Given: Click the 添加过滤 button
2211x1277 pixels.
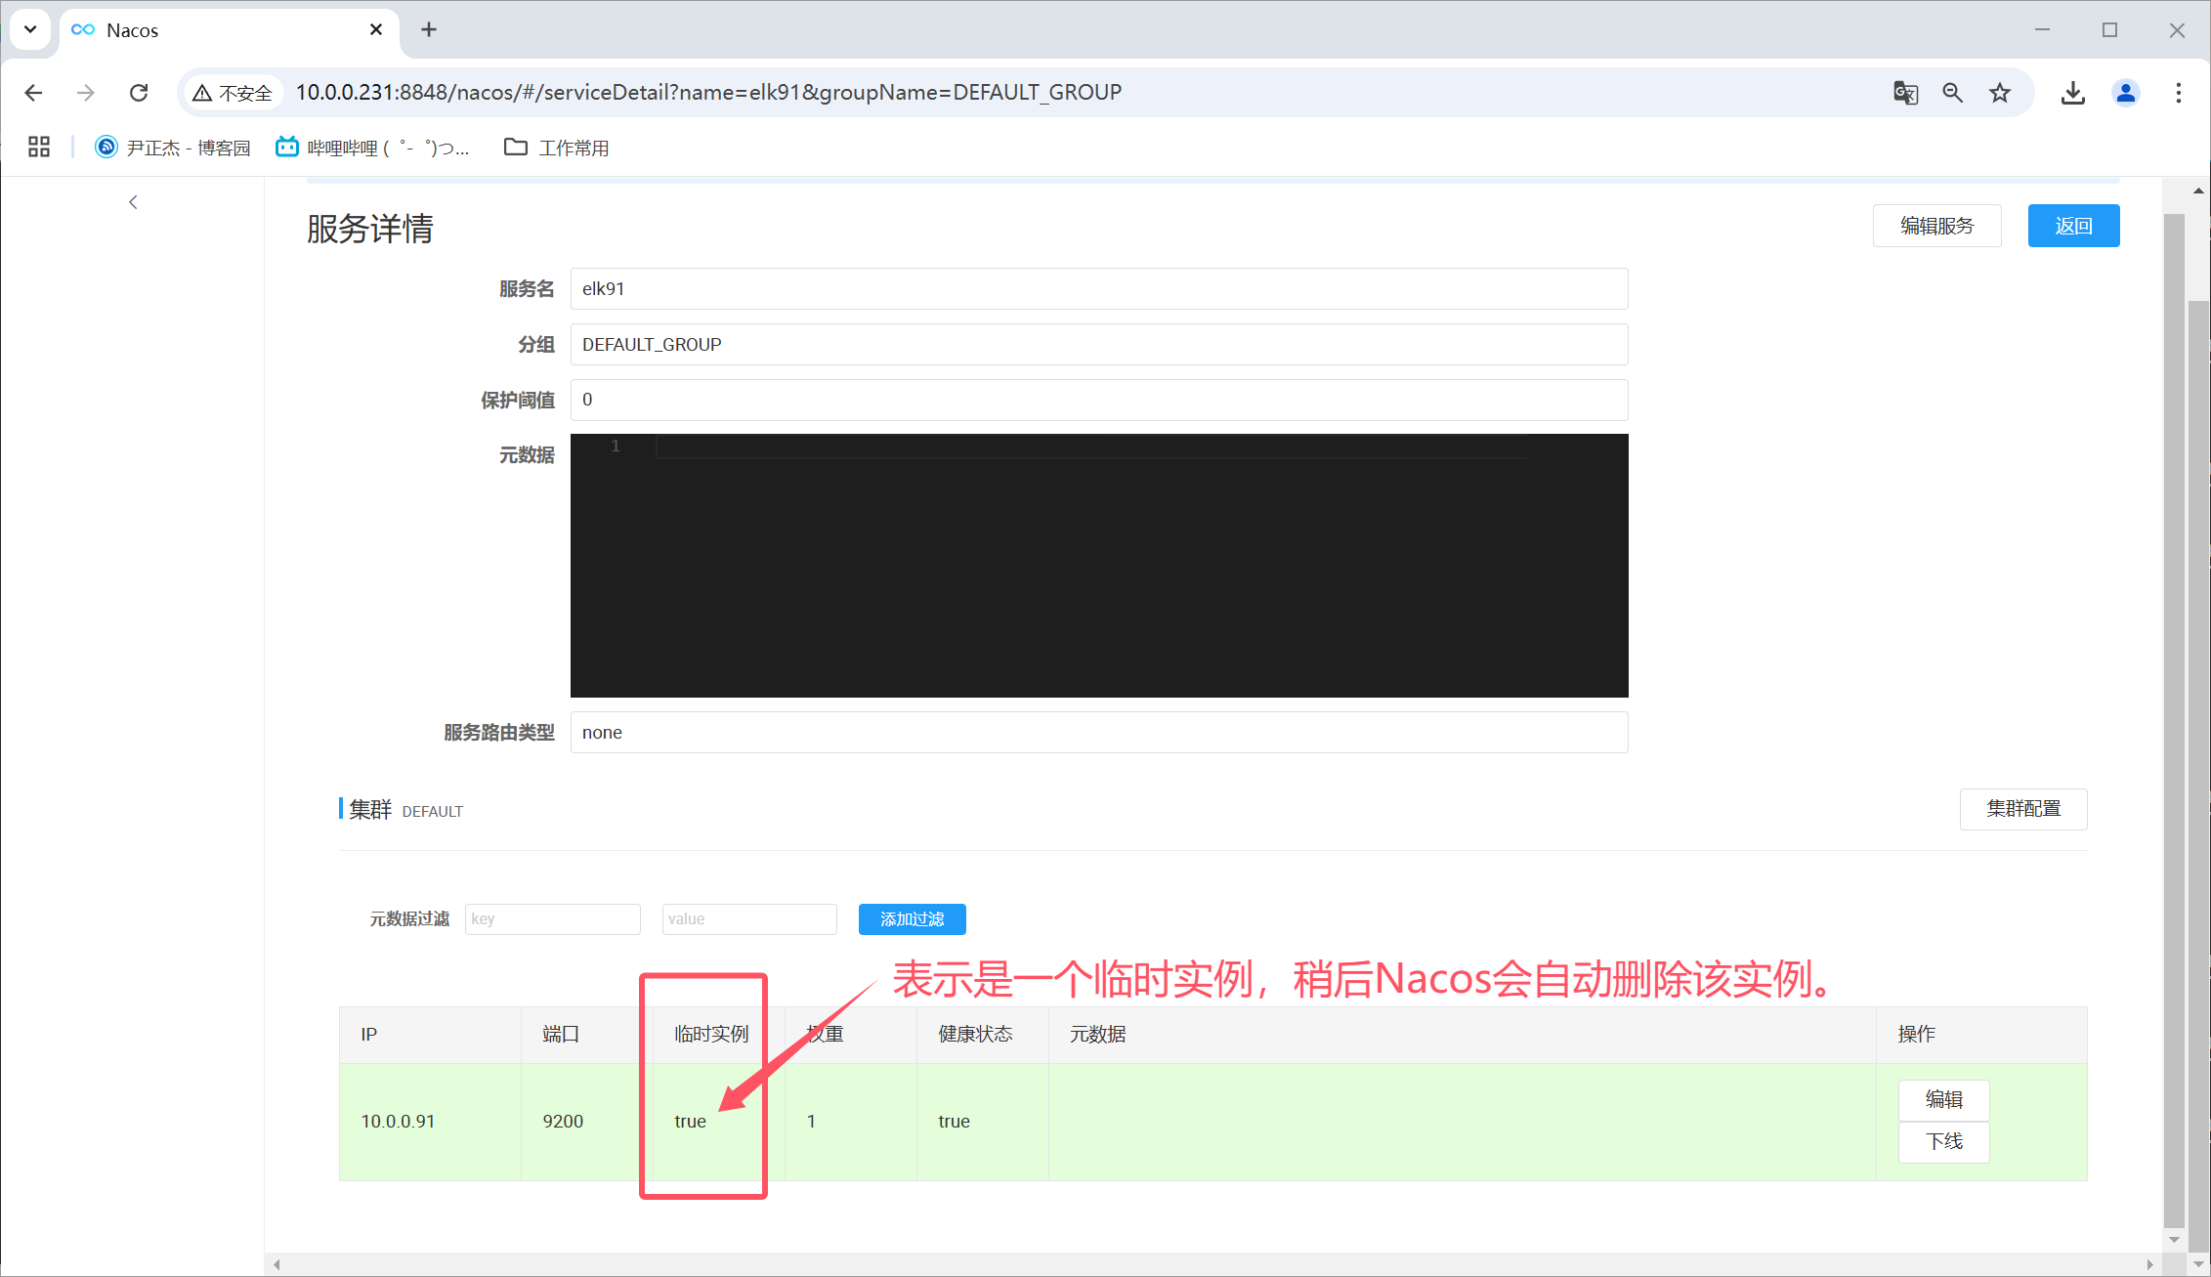Looking at the screenshot, I should (x=912, y=918).
